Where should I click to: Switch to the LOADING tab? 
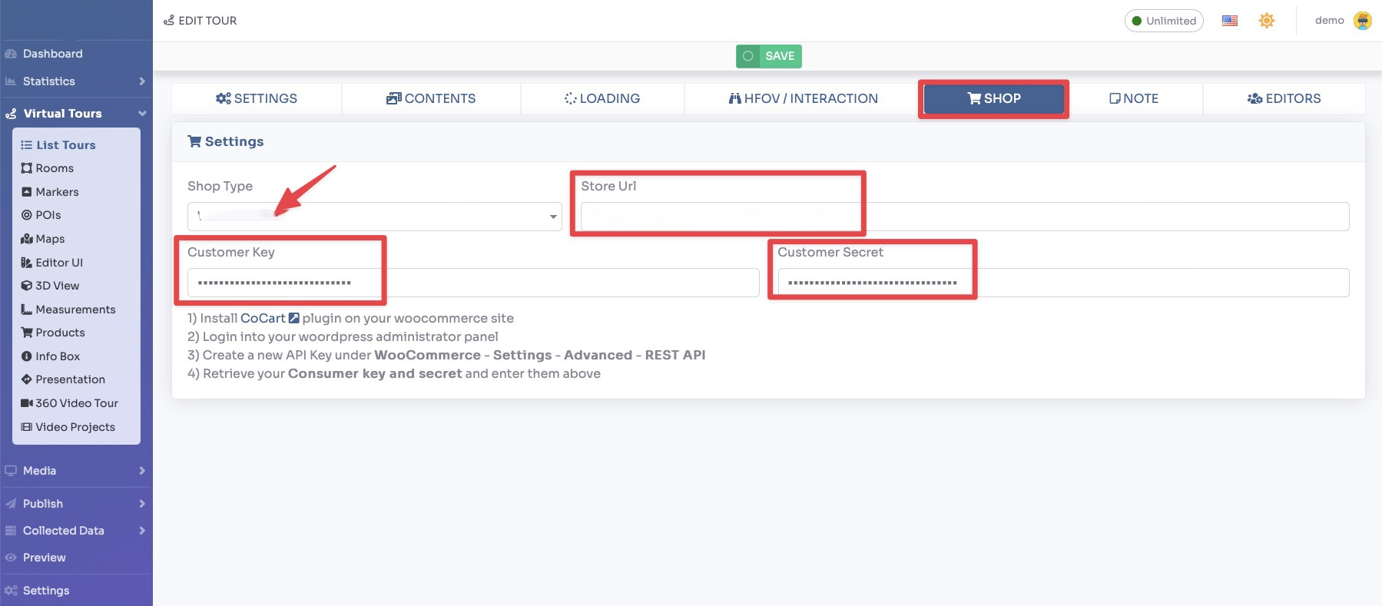602,98
